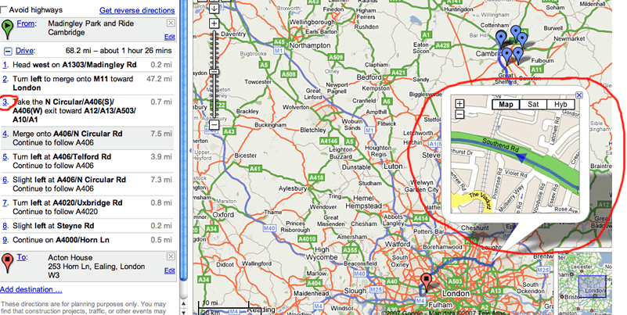The height and width of the screenshot is (315, 627).
Task: Remove Acton House destination with its X
Action: [171, 256]
